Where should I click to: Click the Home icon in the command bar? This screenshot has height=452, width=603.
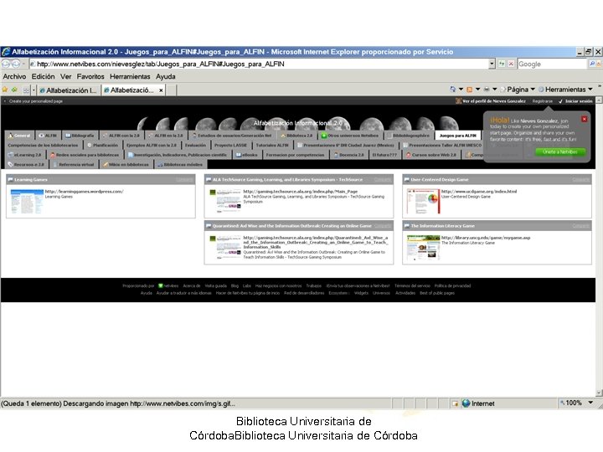(x=452, y=90)
